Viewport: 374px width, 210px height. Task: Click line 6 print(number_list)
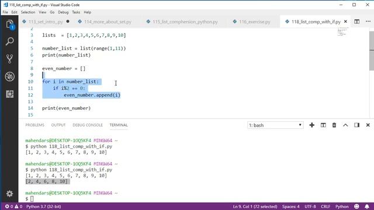pyautogui.click(x=66, y=55)
